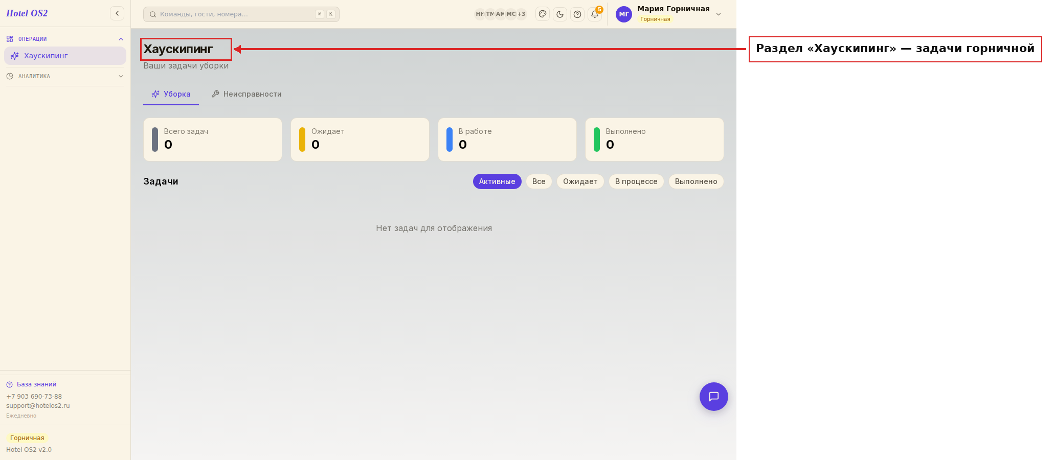Viewport: 1054px width, 460px height.
Task: Focus the command search field
Action: pos(241,14)
